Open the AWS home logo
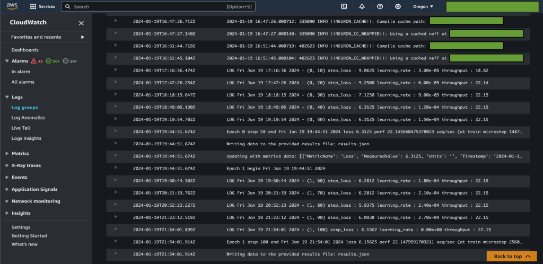Screen dimensions: 543x264 [x=12, y=6]
